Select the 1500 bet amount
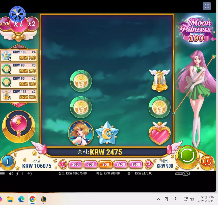The width and height of the screenshot is (218, 205). [136, 164]
